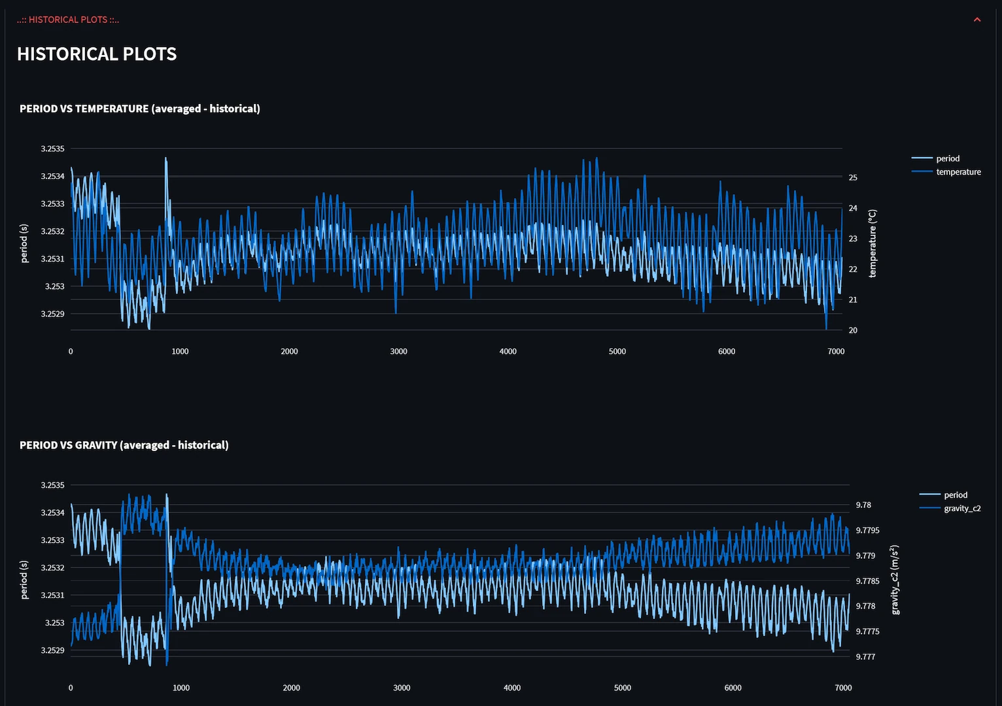Select the 'temperature (°C)' right axis title

pos(872,243)
